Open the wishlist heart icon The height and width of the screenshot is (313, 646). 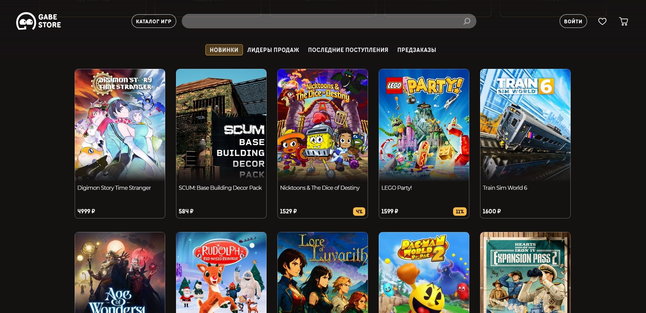click(602, 21)
